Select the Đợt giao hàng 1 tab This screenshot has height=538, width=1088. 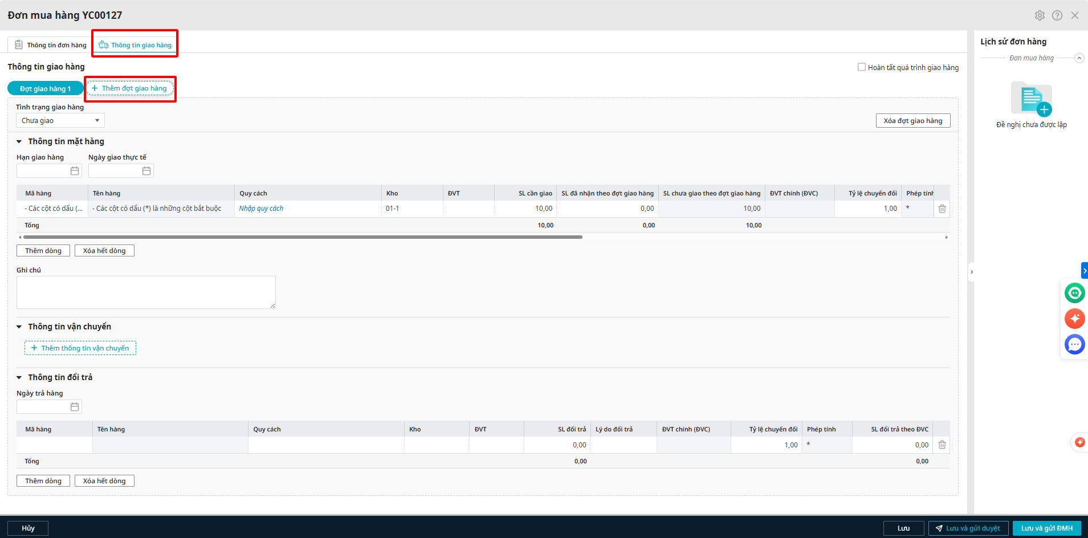(46, 89)
